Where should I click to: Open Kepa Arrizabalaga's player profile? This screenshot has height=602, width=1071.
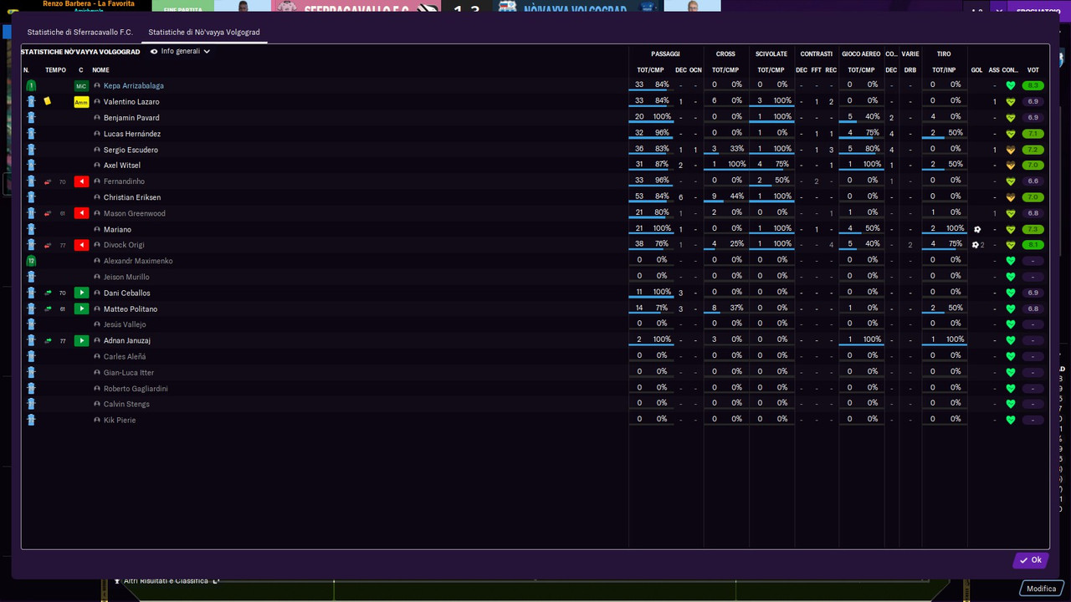coord(134,86)
